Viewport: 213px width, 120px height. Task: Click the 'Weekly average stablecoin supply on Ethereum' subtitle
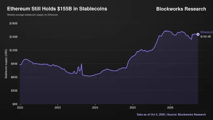coord(32,15)
